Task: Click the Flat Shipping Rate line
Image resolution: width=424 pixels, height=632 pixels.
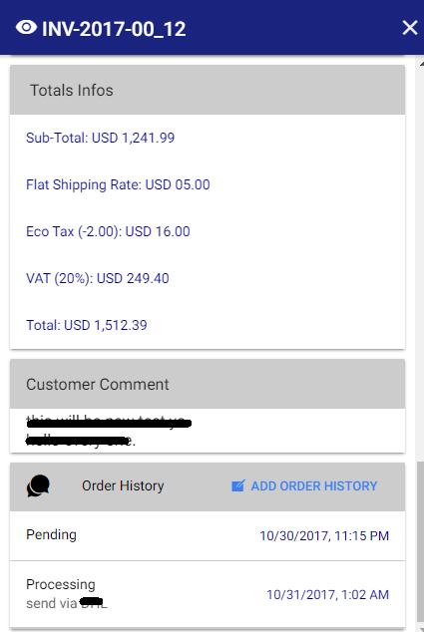Action: (118, 184)
